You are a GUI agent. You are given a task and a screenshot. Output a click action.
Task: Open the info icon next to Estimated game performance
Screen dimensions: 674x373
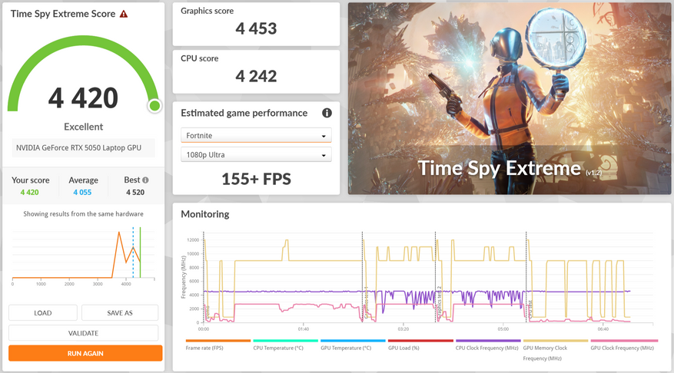tap(327, 113)
